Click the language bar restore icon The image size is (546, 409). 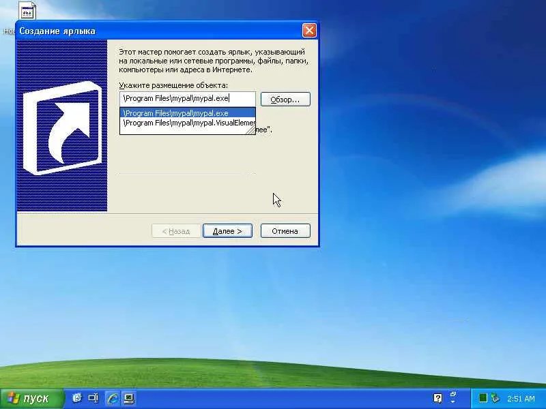pyautogui.click(x=453, y=395)
